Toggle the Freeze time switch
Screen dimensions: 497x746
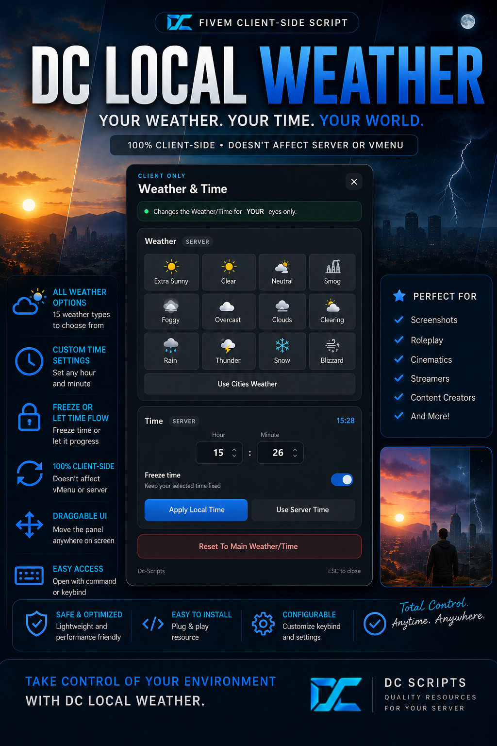click(342, 480)
